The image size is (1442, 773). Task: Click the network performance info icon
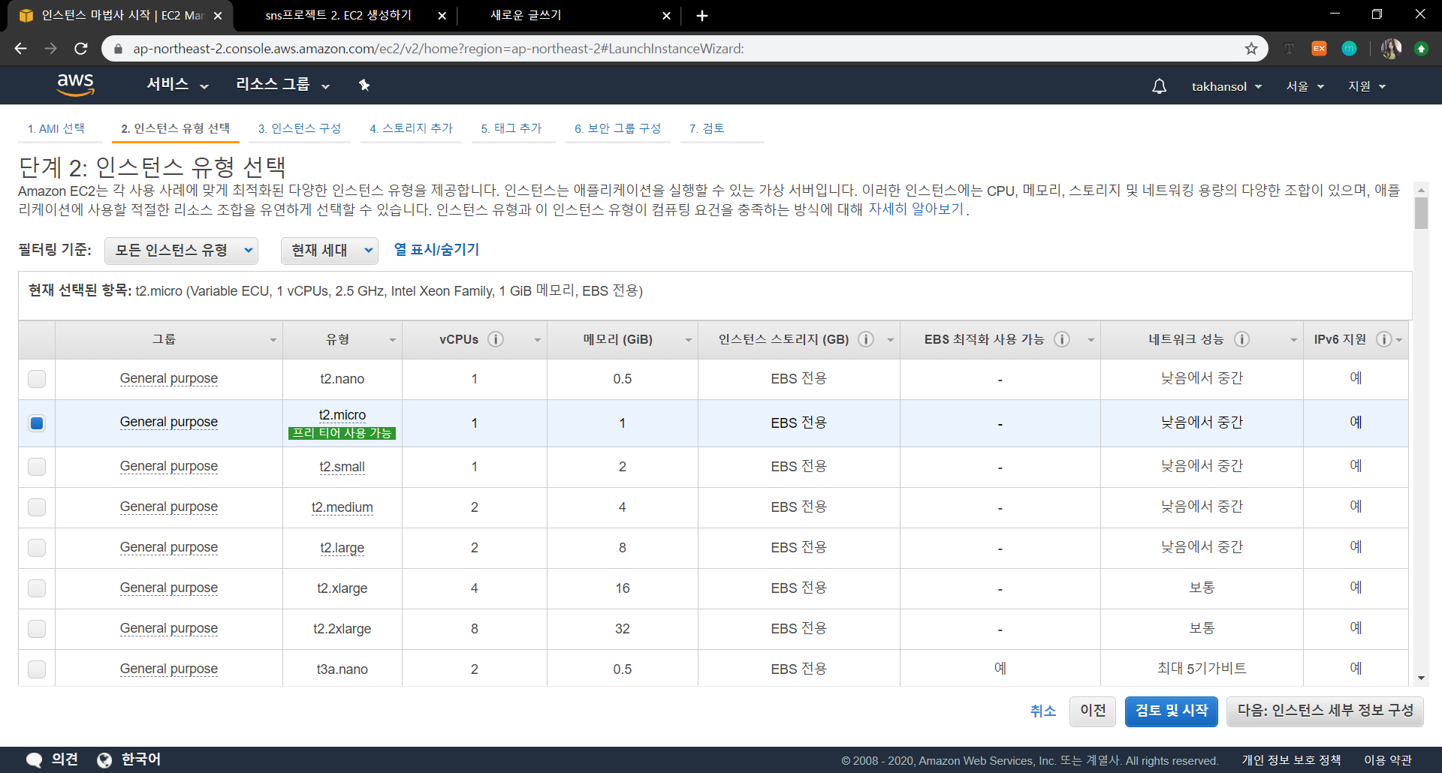[x=1242, y=339]
